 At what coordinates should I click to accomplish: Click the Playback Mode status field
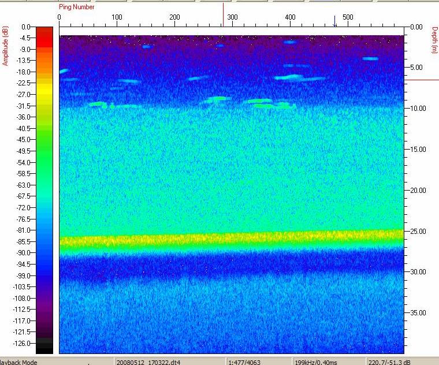point(18,362)
